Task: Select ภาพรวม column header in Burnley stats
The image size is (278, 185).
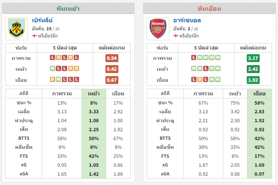Action: pos(62,93)
